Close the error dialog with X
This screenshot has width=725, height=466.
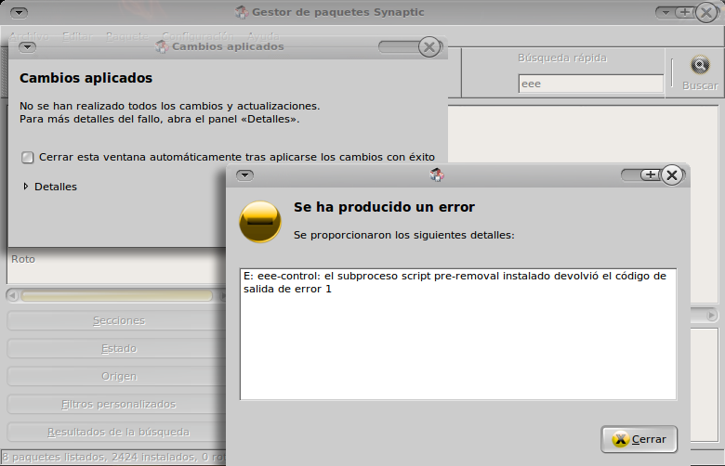pos(672,175)
